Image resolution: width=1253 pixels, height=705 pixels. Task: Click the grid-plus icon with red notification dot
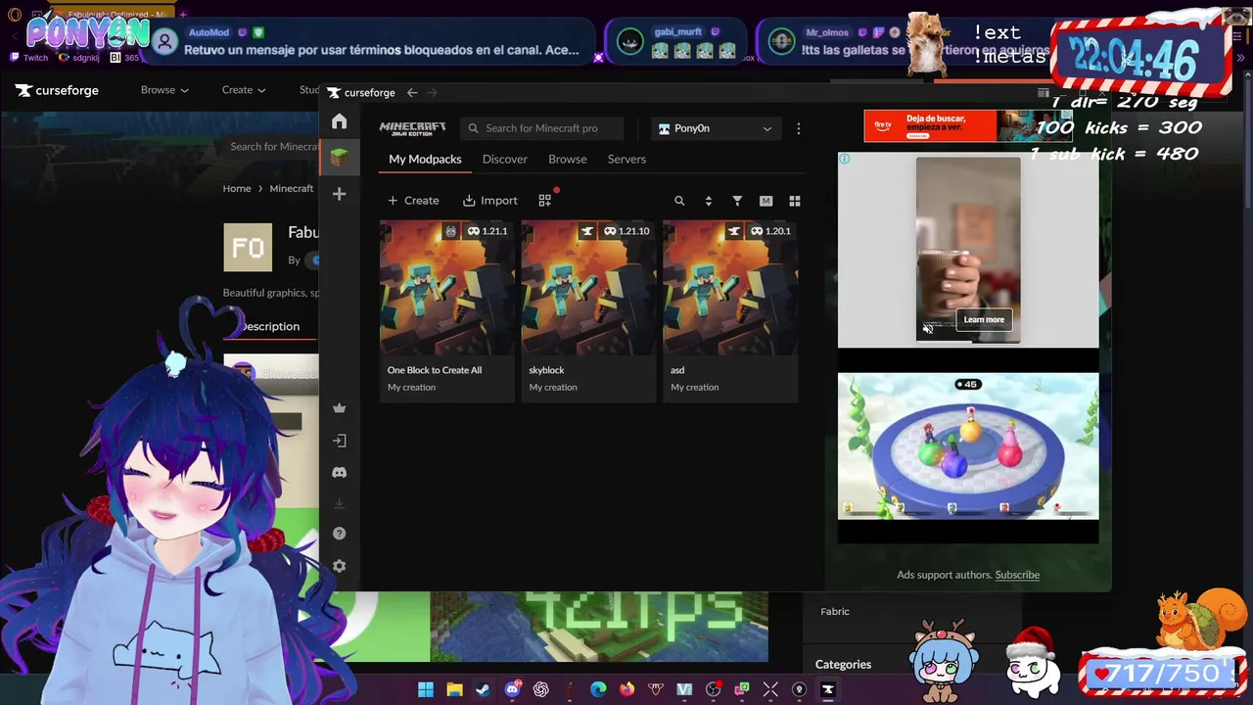coord(545,200)
